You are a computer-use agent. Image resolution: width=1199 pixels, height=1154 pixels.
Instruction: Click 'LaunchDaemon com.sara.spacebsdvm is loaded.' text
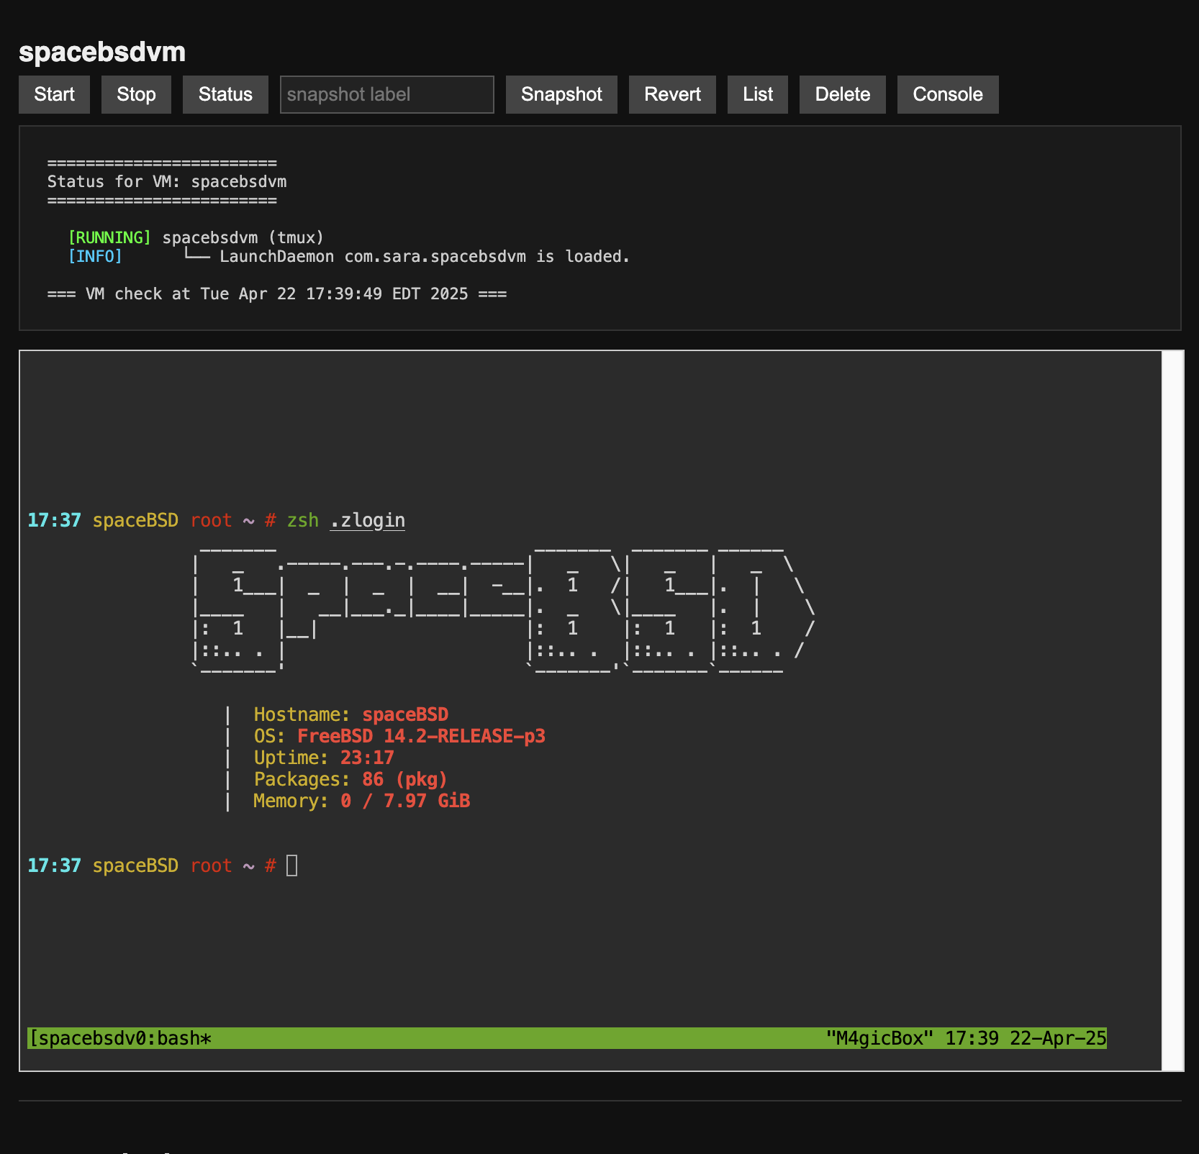tap(425, 256)
